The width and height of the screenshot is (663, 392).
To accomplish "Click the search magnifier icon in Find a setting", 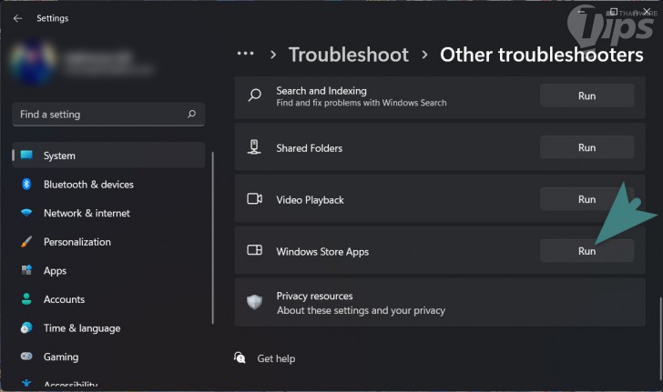I will tap(191, 114).
